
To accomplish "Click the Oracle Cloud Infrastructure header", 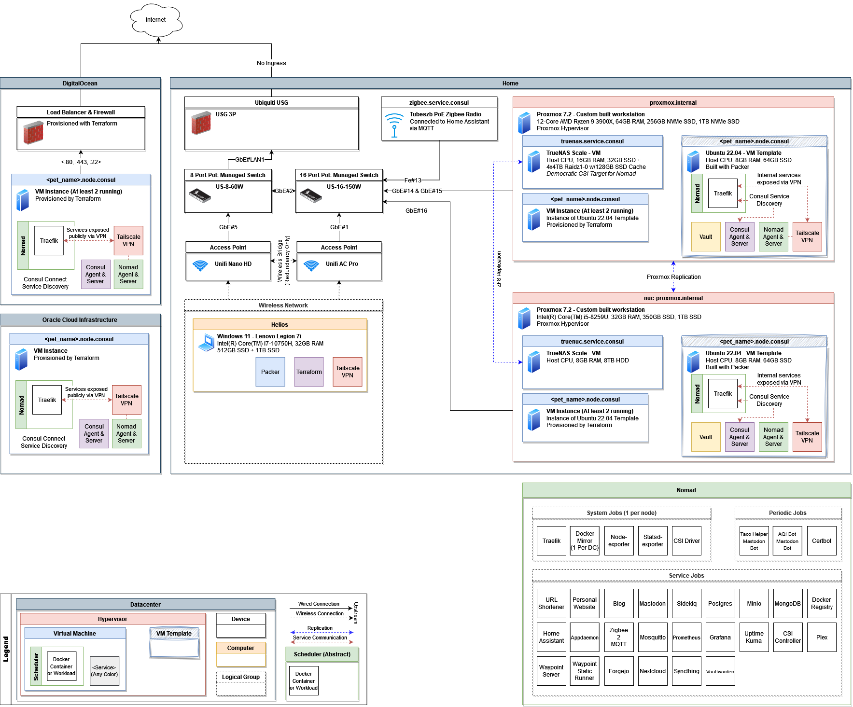I will tap(80, 320).
